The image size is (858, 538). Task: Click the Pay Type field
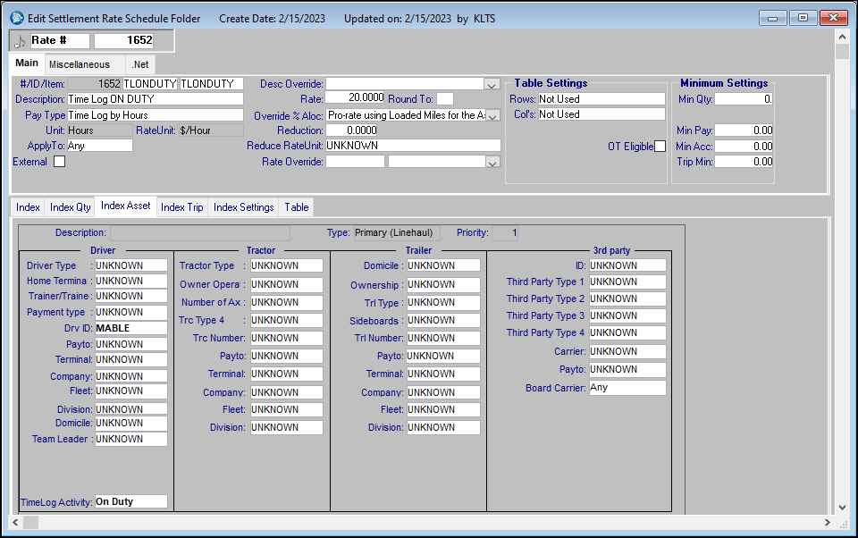(x=156, y=115)
